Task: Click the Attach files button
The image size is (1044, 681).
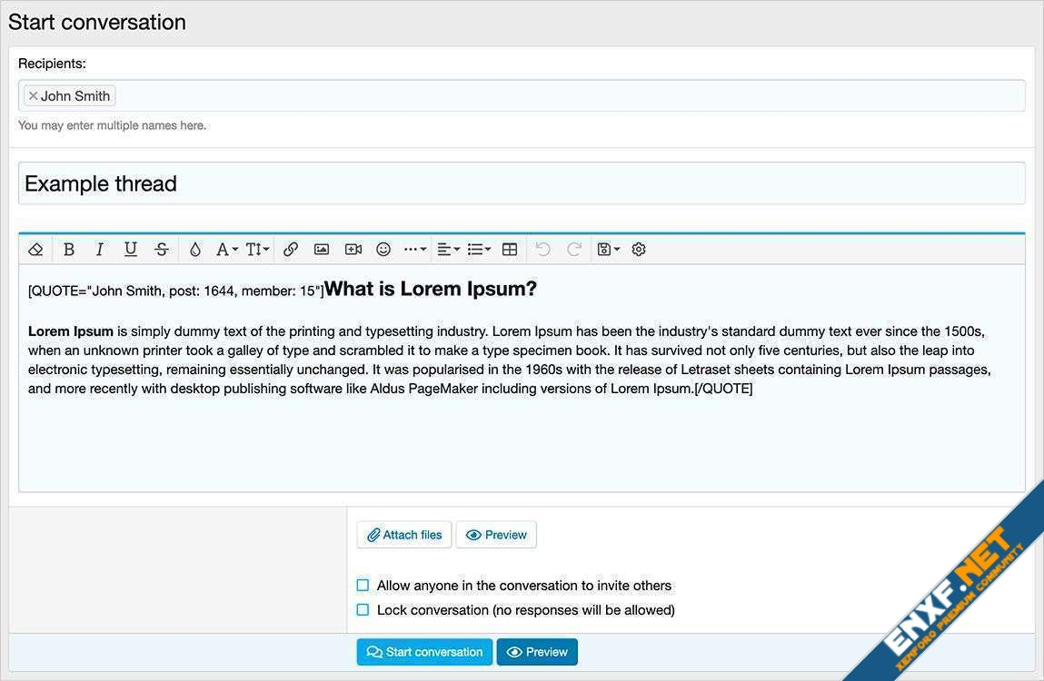Action: pos(404,535)
